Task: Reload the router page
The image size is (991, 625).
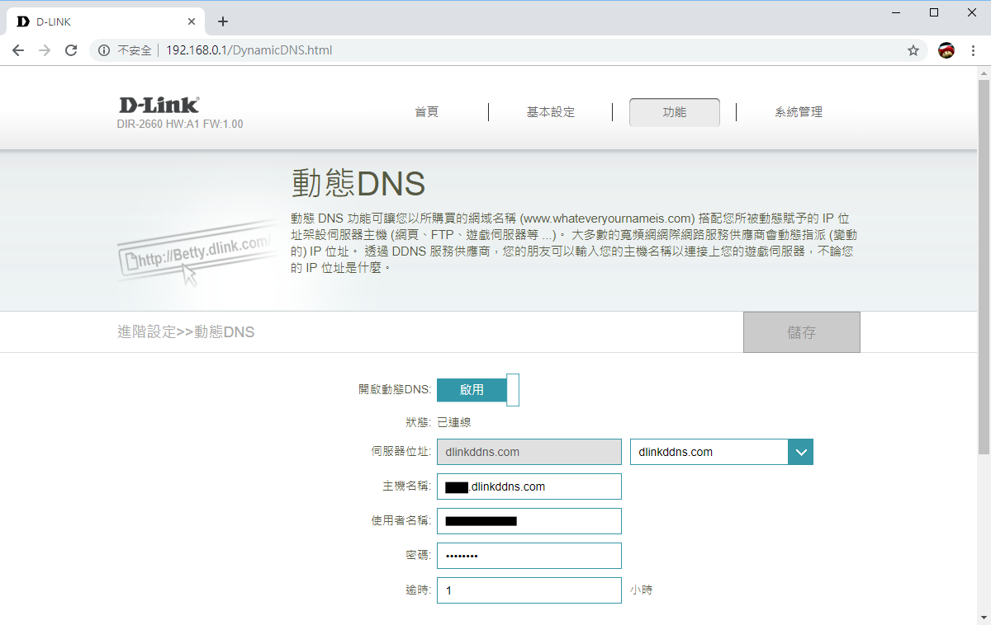Action: (x=71, y=50)
